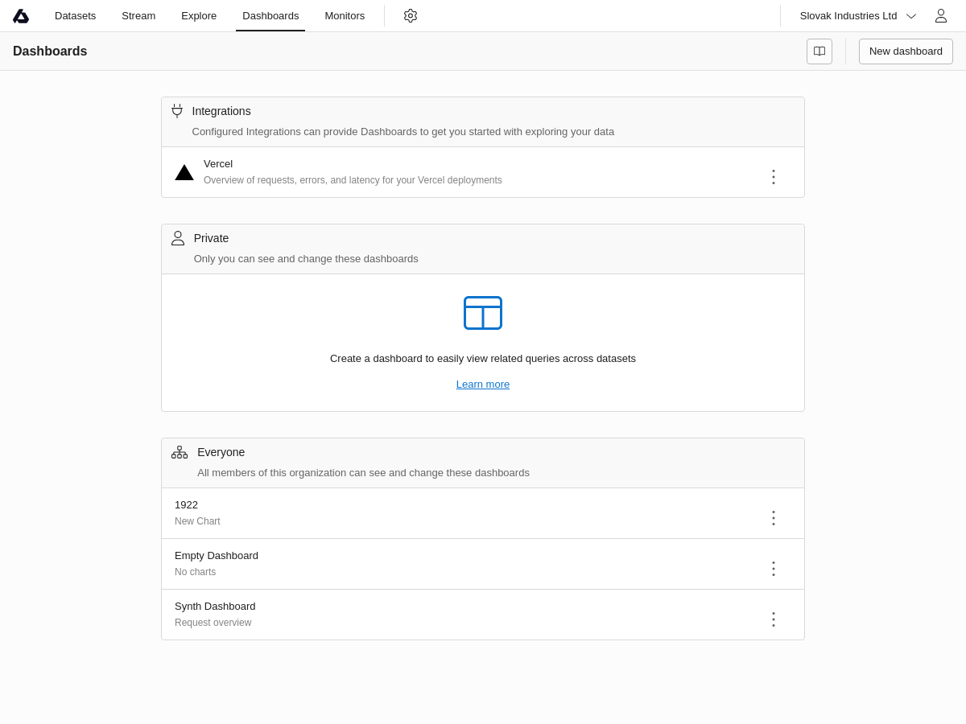Click the Vercel triangle logo
The image size is (966, 724).
(184, 173)
